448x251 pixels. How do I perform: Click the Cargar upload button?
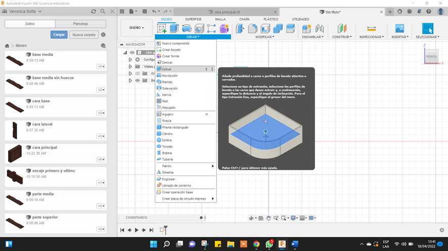pos(59,35)
